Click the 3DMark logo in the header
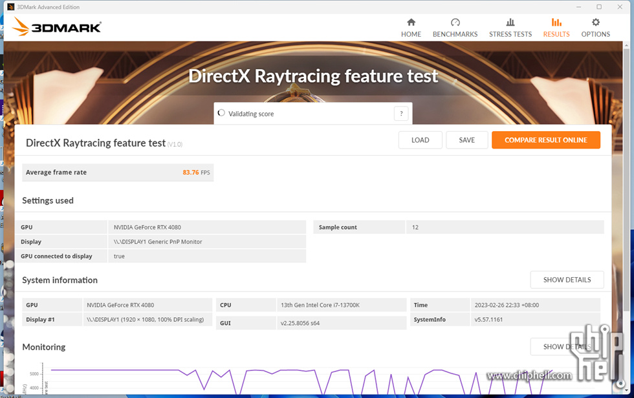This screenshot has width=634, height=398. (x=57, y=27)
